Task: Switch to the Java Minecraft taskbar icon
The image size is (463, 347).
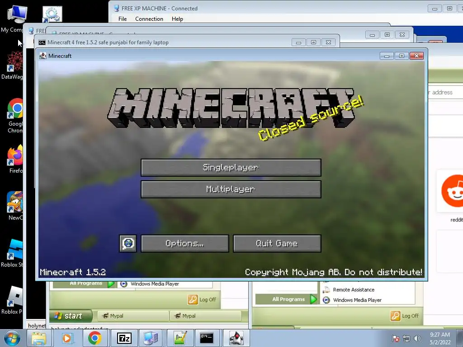Action: coord(236,338)
